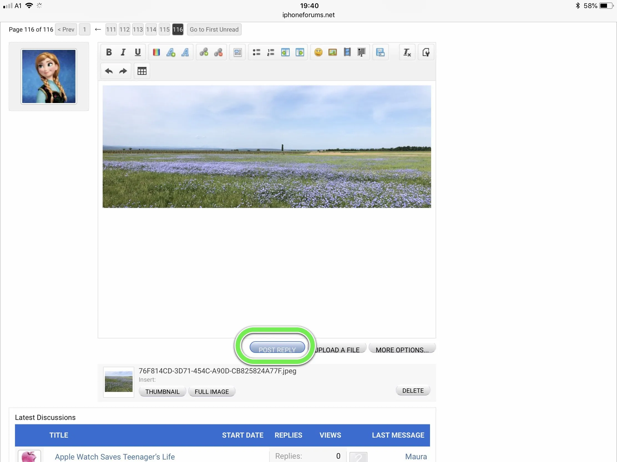Click the insert media film icon
The height and width of the screenshot is (462, 617).
(x=347, y=52)
